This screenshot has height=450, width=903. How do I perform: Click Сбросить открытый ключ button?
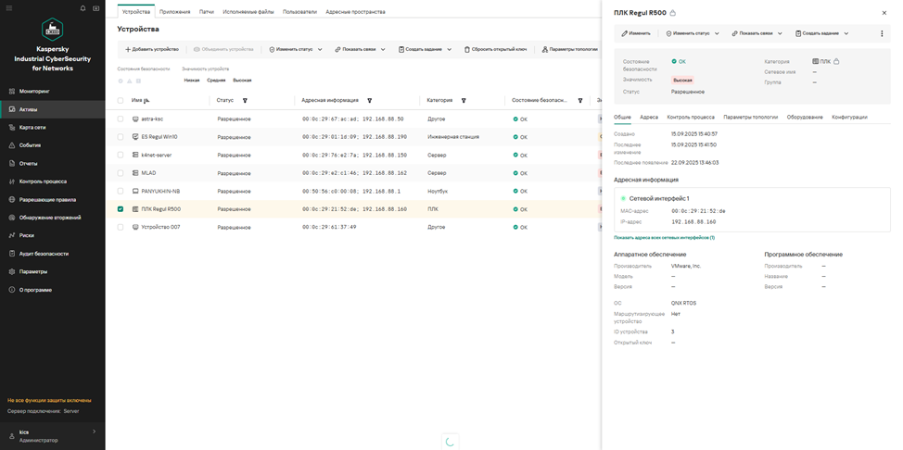pyautogui.click(x=496, y=49)
